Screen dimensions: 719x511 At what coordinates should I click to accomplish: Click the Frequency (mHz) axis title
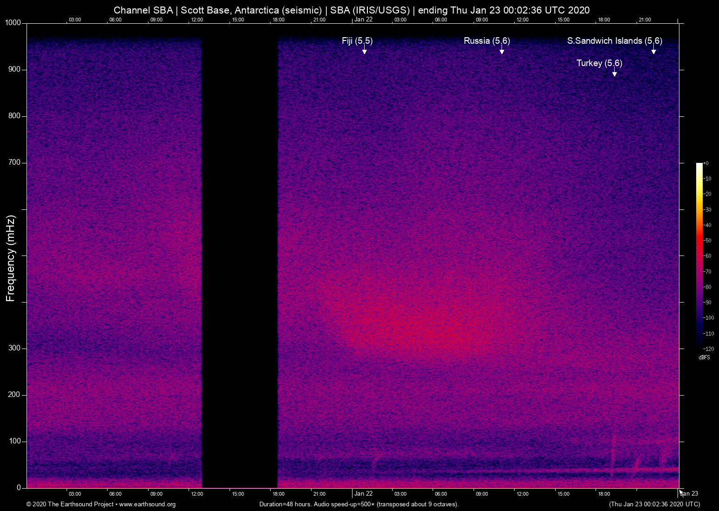[11, 258]
